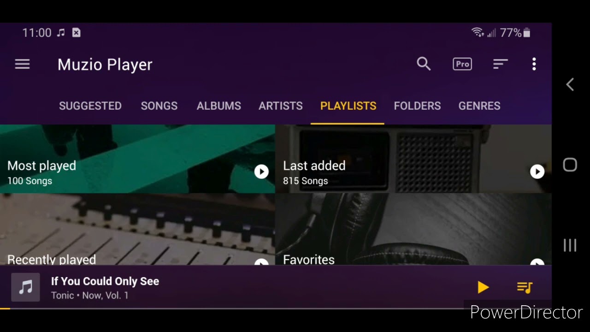The height and width of the screenshot is (332, 590).
Task: Switch to the ALBUMS tab
Action: pos(219,106)
